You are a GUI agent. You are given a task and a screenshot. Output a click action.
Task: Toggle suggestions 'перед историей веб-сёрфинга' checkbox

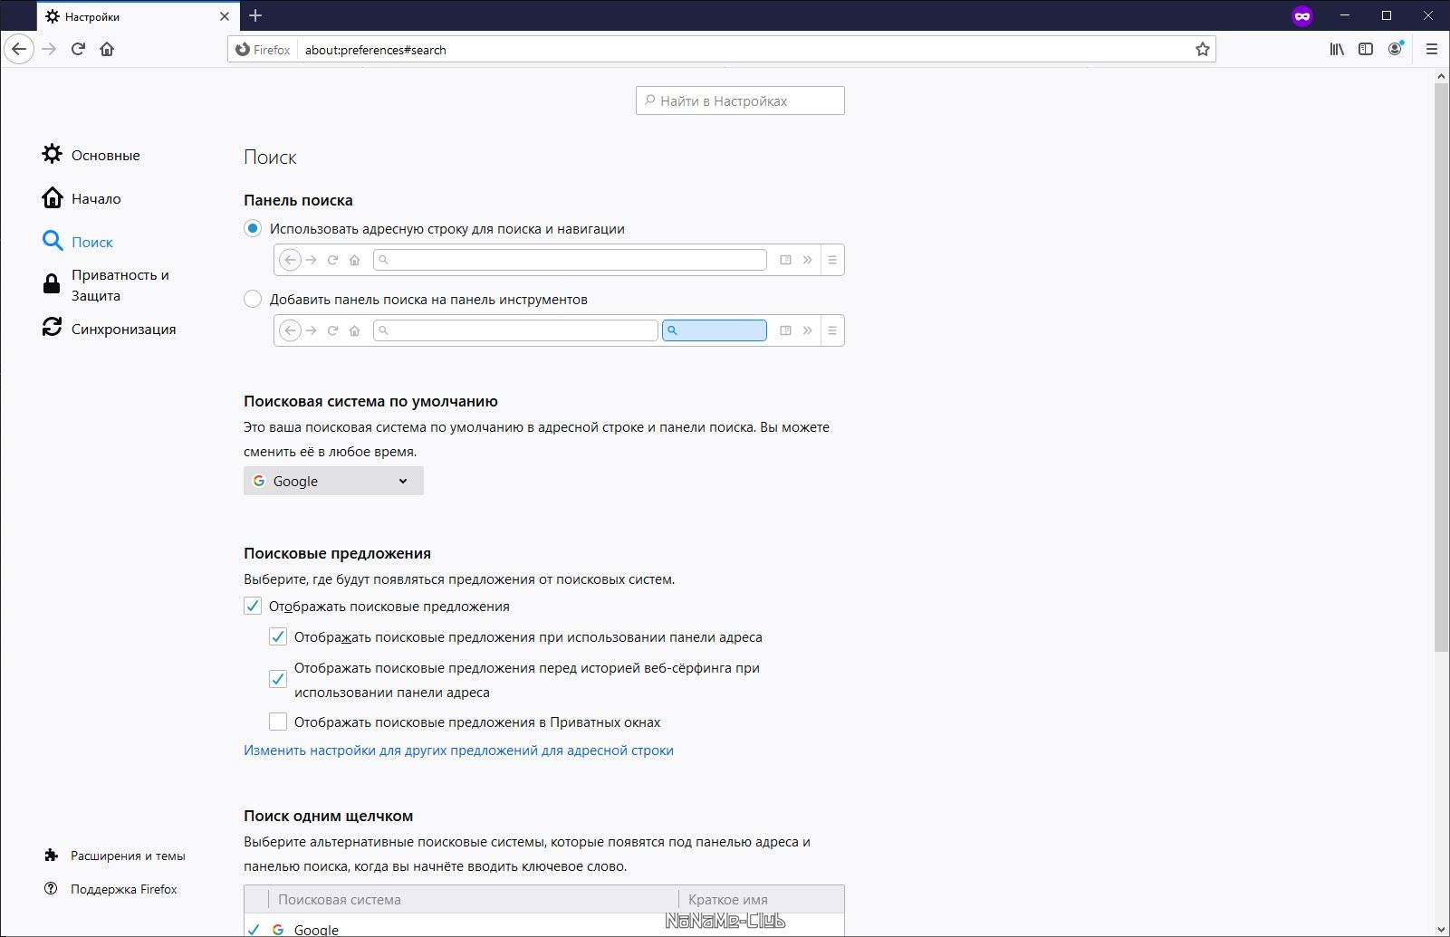pyautogui.click(x=278, y=679)
